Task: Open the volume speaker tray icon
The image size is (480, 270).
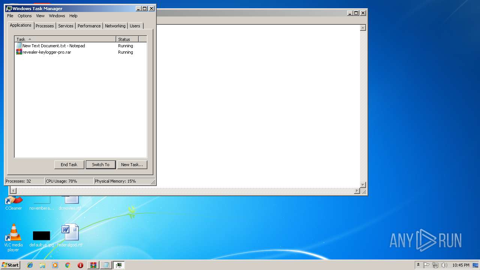Action: [x=444, y=265]
